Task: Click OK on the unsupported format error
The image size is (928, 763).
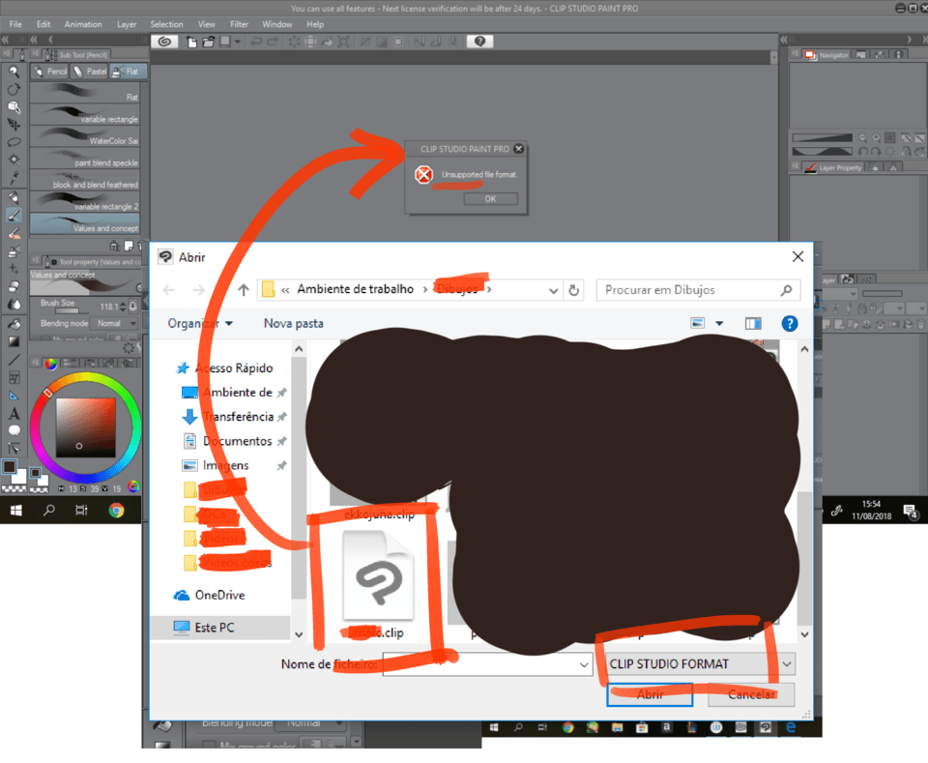Action: click(x=490, y=198)
